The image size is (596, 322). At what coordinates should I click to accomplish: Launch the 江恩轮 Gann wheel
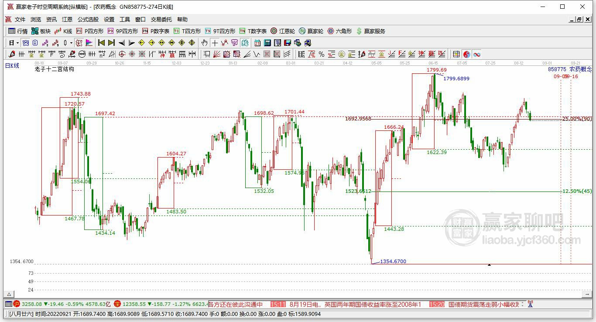pos(283,31)
